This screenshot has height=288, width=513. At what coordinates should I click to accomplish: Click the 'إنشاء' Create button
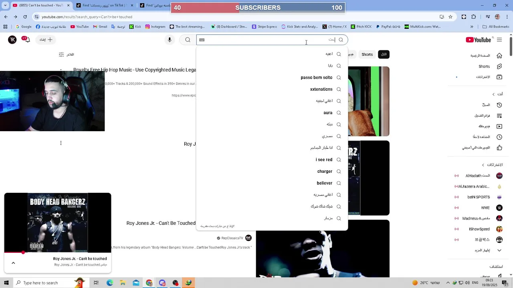(x=46, y=40)
